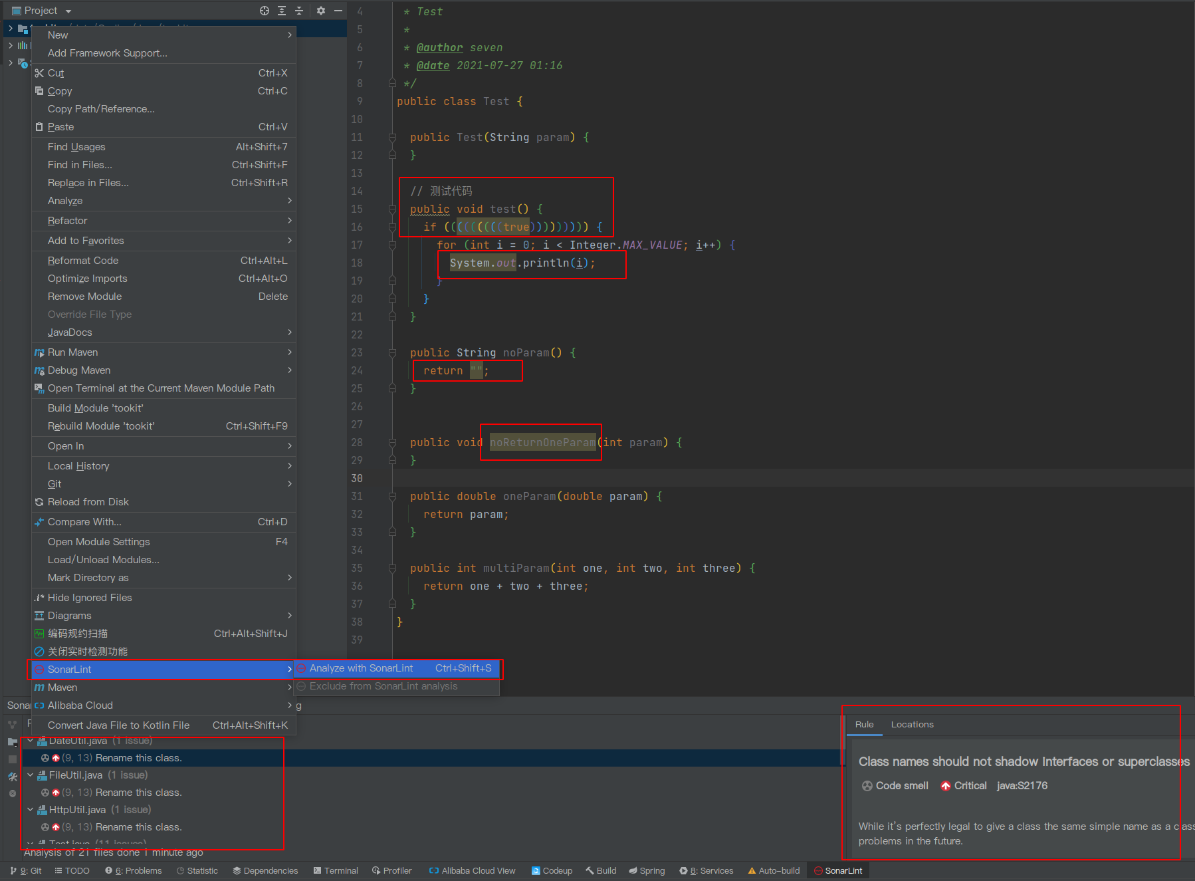Expand the Mark Directory as submenu arrow
Screen dimensions: 1195x881
pyautogui.click(x=290, y=578)
